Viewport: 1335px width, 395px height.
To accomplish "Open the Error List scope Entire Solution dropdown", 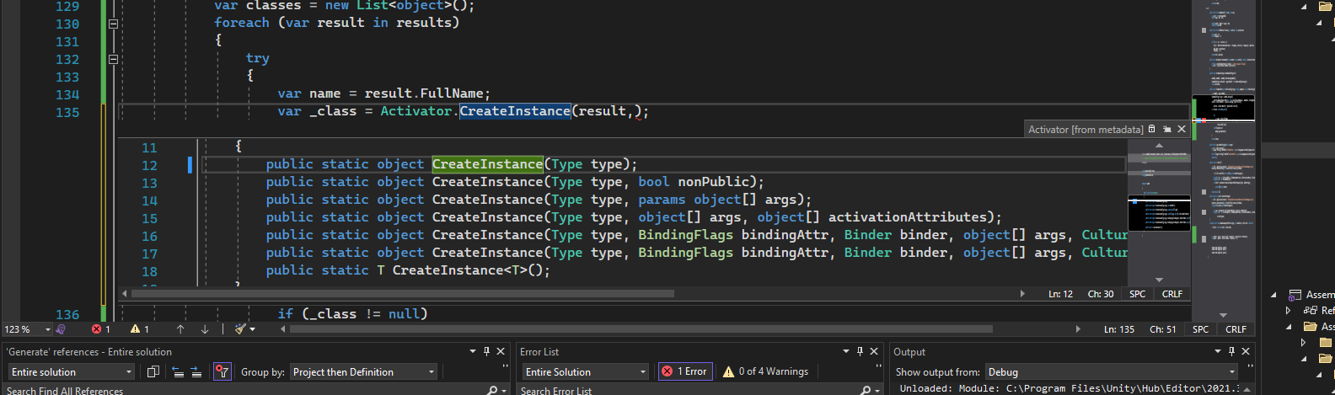I will (x=585, y=371).
